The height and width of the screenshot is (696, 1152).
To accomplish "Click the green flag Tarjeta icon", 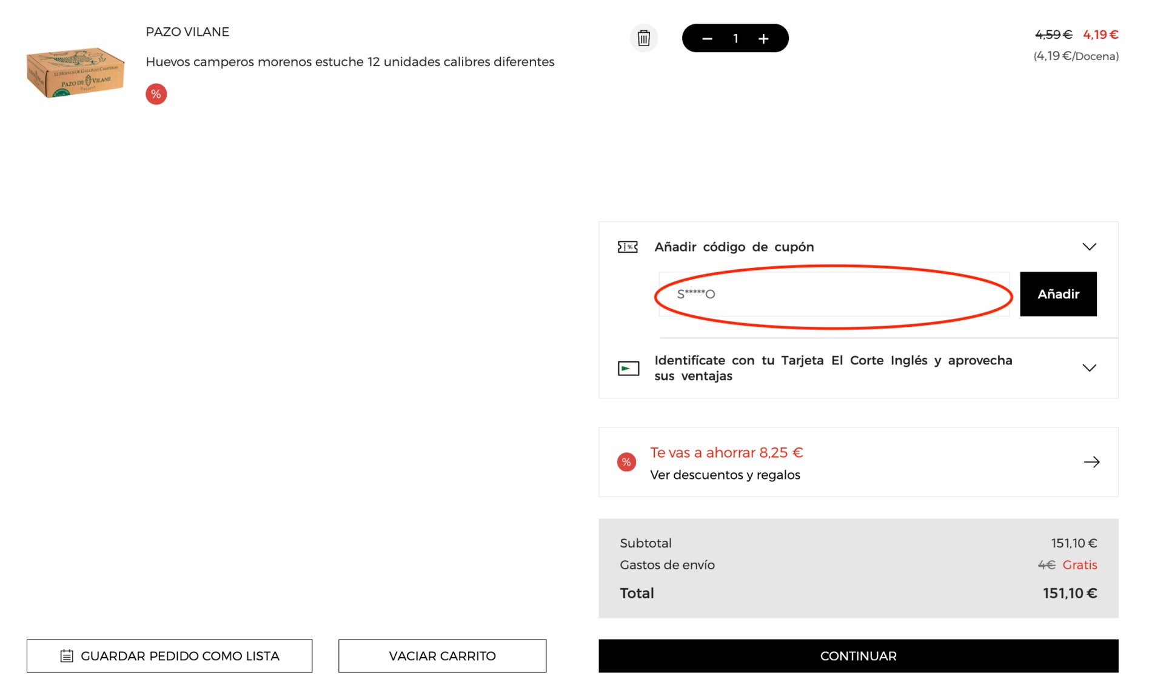I will (628, 368).
